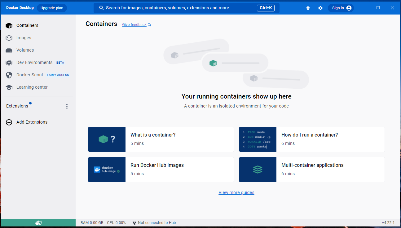The height and width of the screenshot is (228, 401).
Task: Click the What is a container? title
Action: click(x=153, y=135)
